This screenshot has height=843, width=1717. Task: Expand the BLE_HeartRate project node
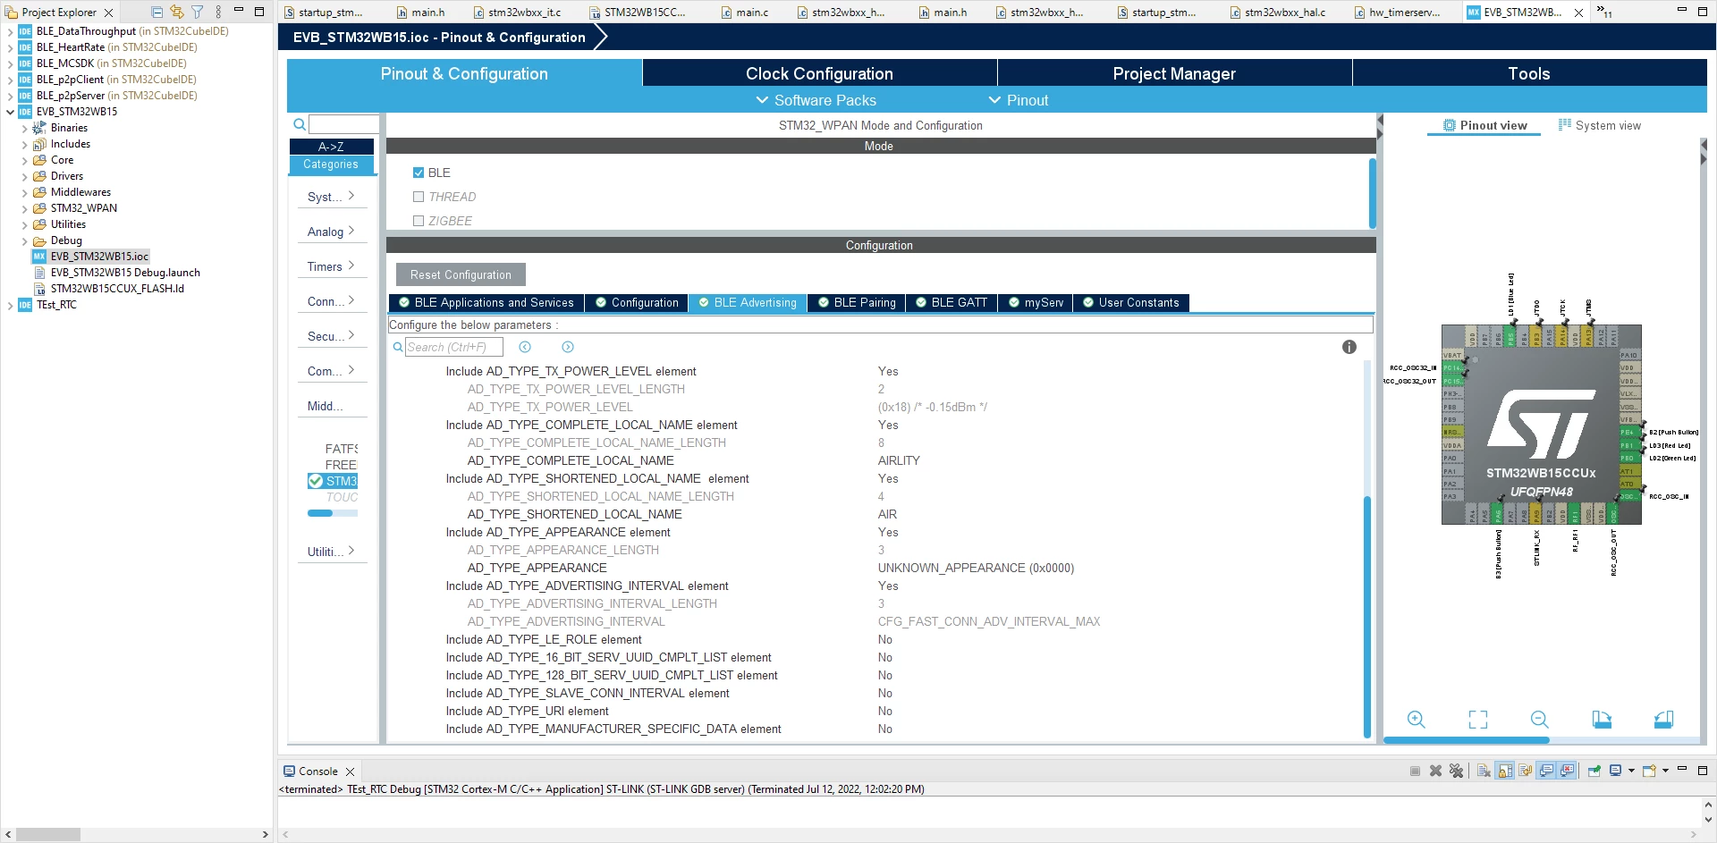[10, 47]
